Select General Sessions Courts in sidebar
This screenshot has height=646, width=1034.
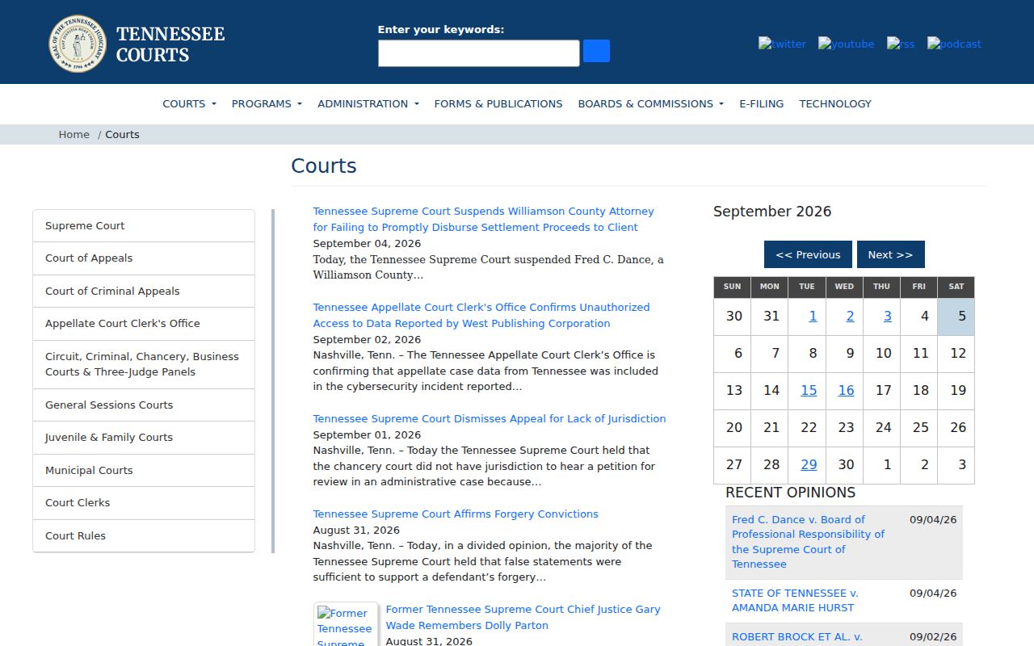144,405
